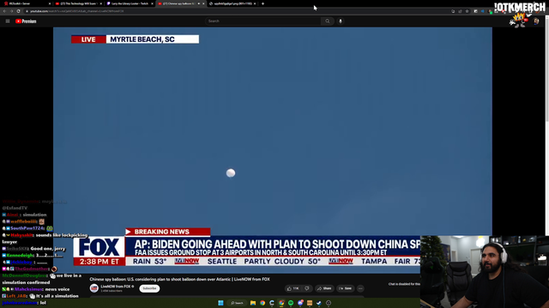Click the Share button under video
Screen dimensions: 549x308
pyautogui.click(x=324, y=288)
